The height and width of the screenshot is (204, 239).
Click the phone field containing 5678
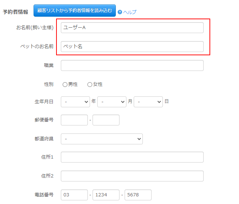pyautogui.click(x=138, y=195)
